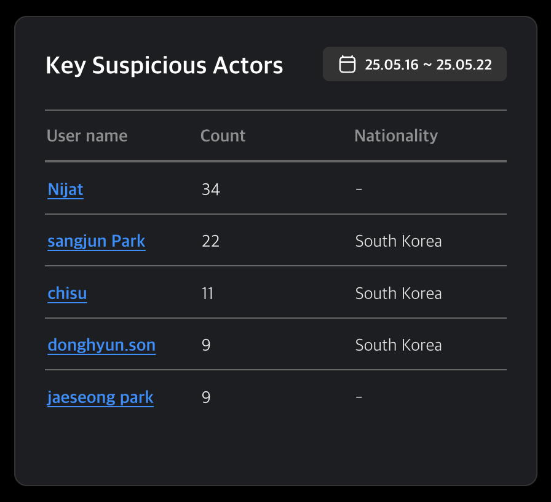Viewport: 551px width, 502px height.
Task: Open the Nijat user profile link
Action: pyautogui.click(x=65, y=189)
